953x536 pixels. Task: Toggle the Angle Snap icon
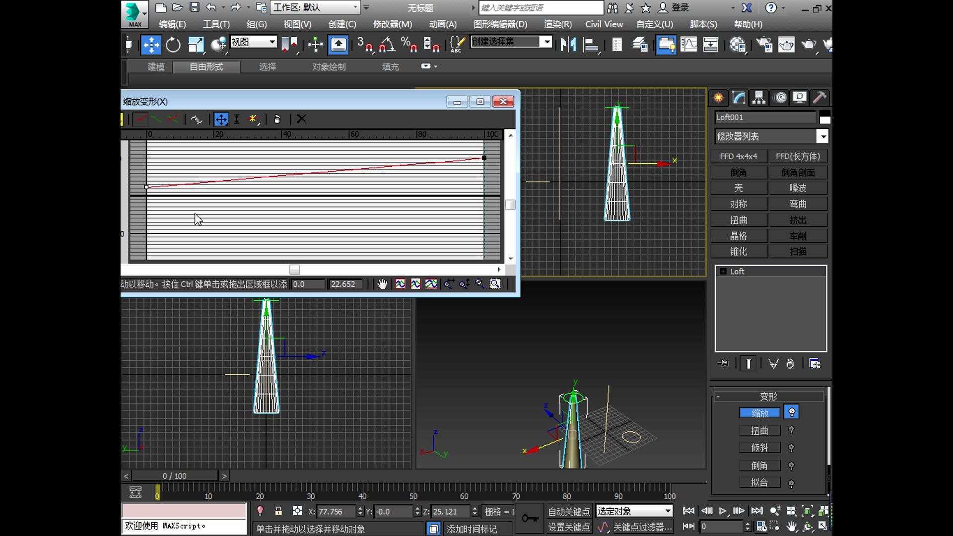pyautogui.click(x=387, y=45)
